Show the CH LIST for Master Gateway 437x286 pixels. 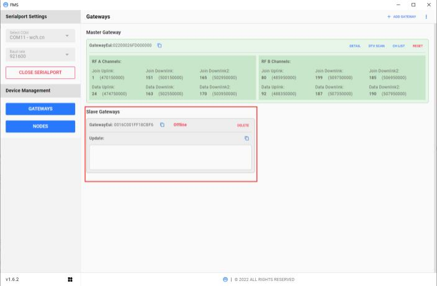click(399, 46)
